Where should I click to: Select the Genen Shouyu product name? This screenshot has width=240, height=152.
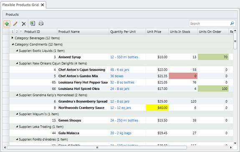(x=70, y=120)
